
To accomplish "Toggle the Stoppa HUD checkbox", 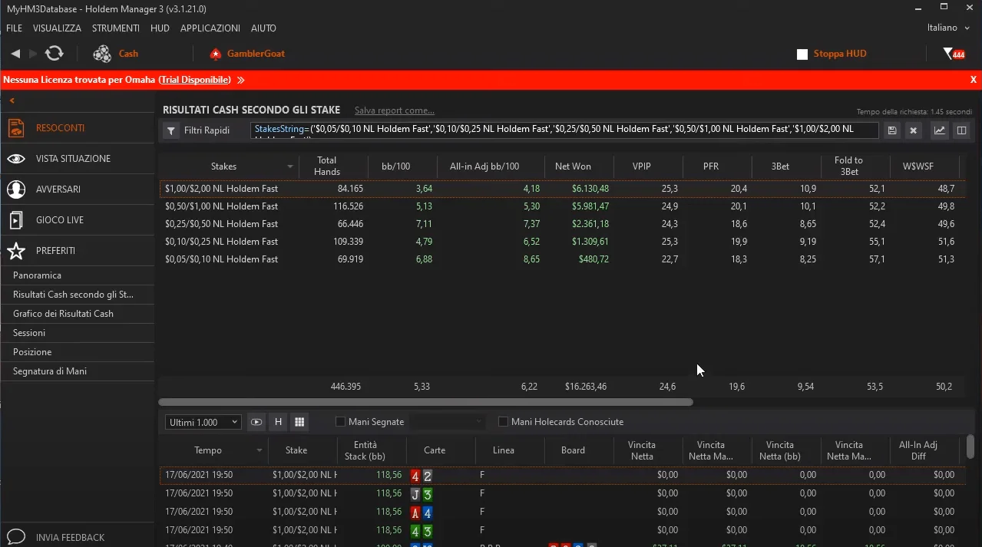I will (802, 54).
